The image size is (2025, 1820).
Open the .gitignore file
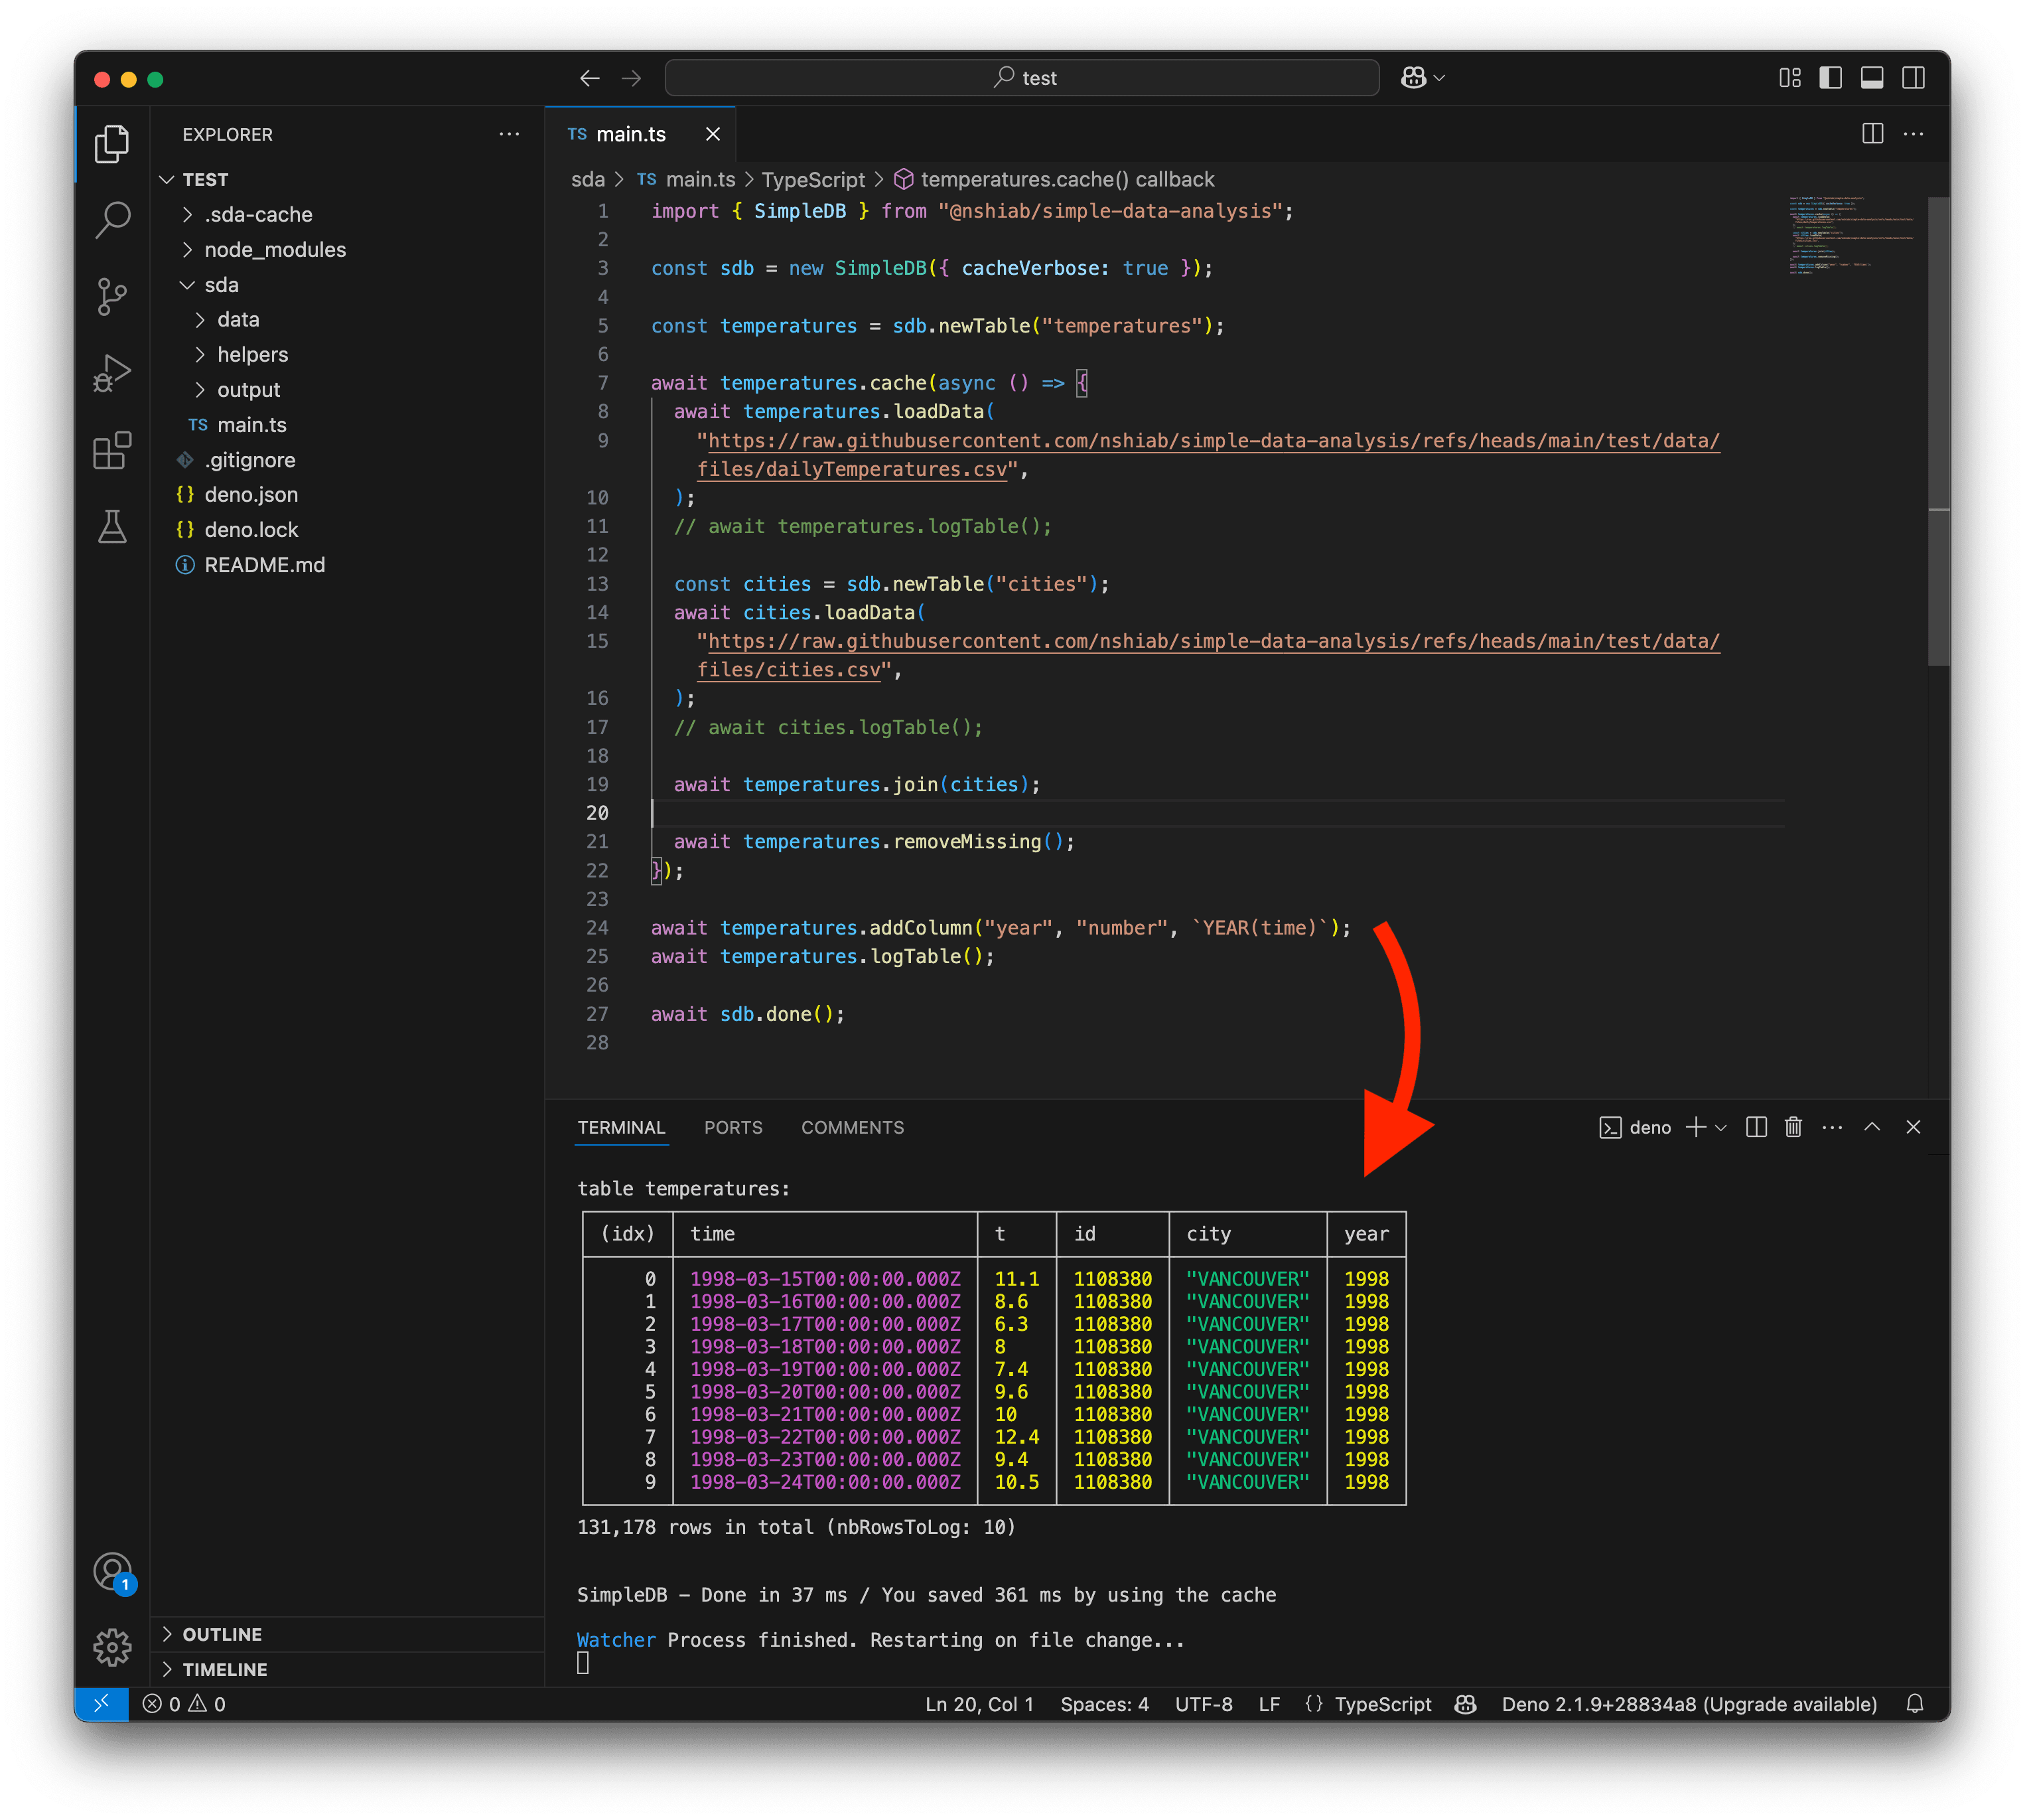click(x=347, y=460)
